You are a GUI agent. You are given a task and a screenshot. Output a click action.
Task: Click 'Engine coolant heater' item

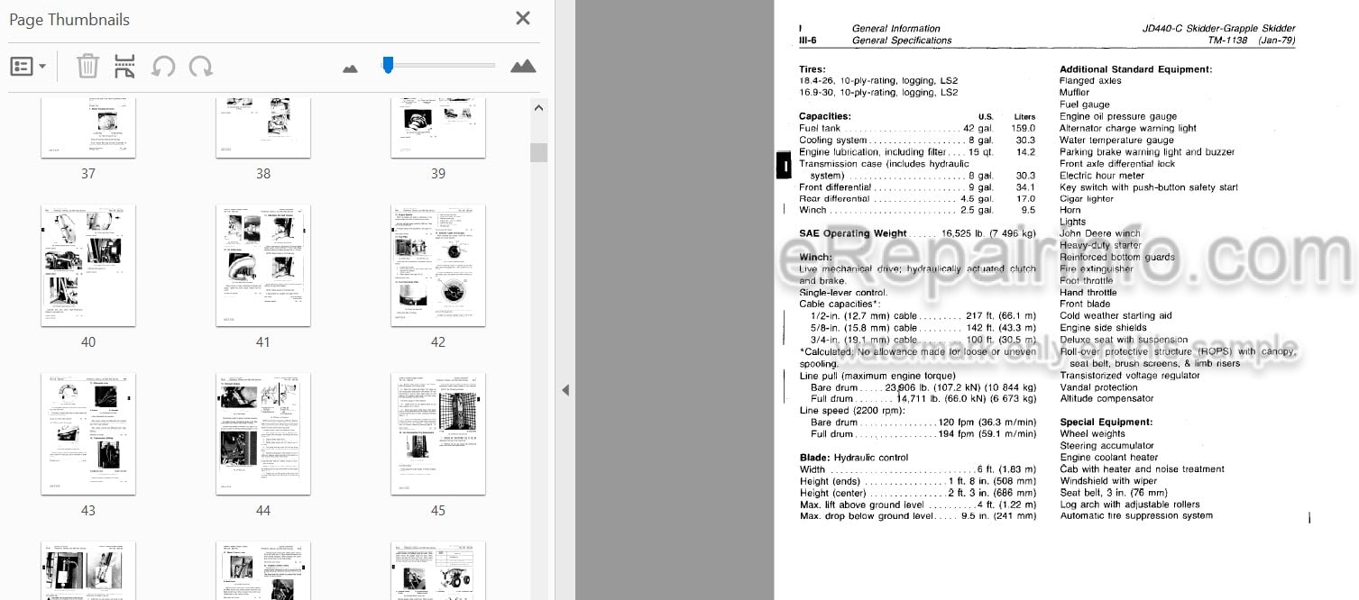tap(1108, 458)
